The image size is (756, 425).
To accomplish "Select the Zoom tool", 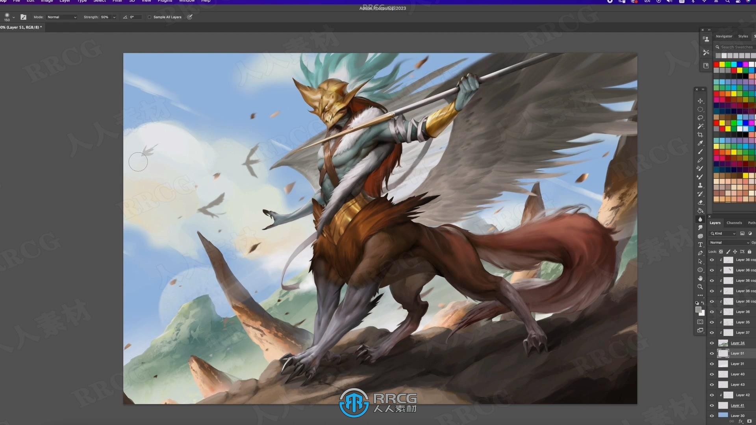I will pos(700,287).
